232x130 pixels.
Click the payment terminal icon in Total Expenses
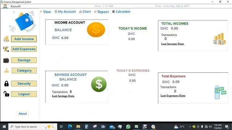(x=220, y=92)
